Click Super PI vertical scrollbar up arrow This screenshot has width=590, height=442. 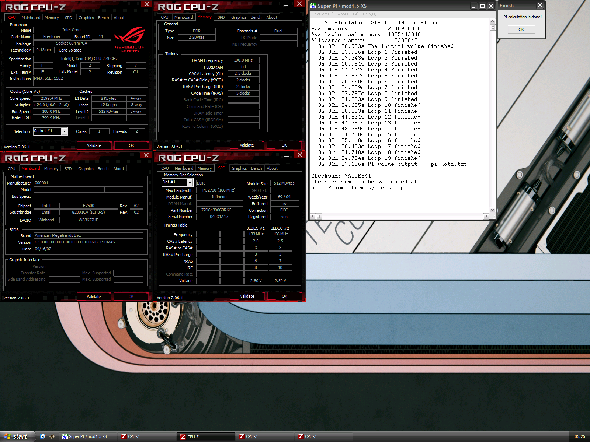(x=492, y=21)
